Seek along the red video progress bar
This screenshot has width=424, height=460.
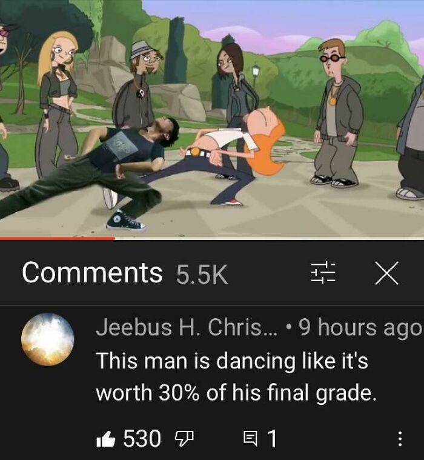[x=58, y=238]
